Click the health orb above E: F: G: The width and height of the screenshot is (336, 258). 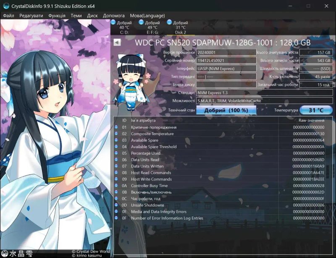141,22
